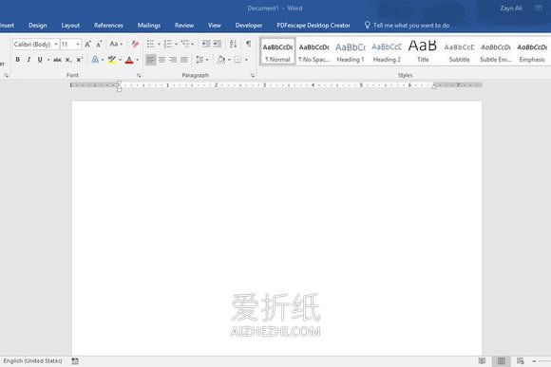Apply the Subtle Emphasis style
The image size is (551, 367).
[496, 51]
